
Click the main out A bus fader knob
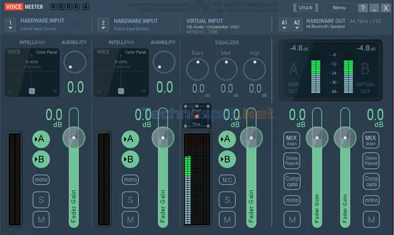[317, 137]
